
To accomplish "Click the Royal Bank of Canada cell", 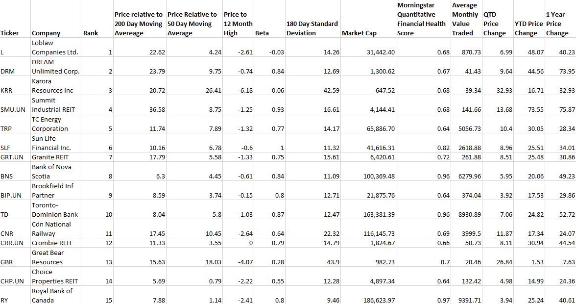I will pyautogui.click(x=52, y=296).
